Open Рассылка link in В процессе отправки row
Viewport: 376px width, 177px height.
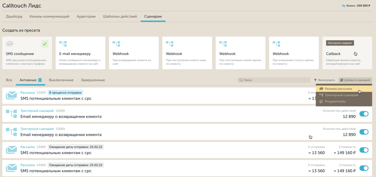point(28,93)
